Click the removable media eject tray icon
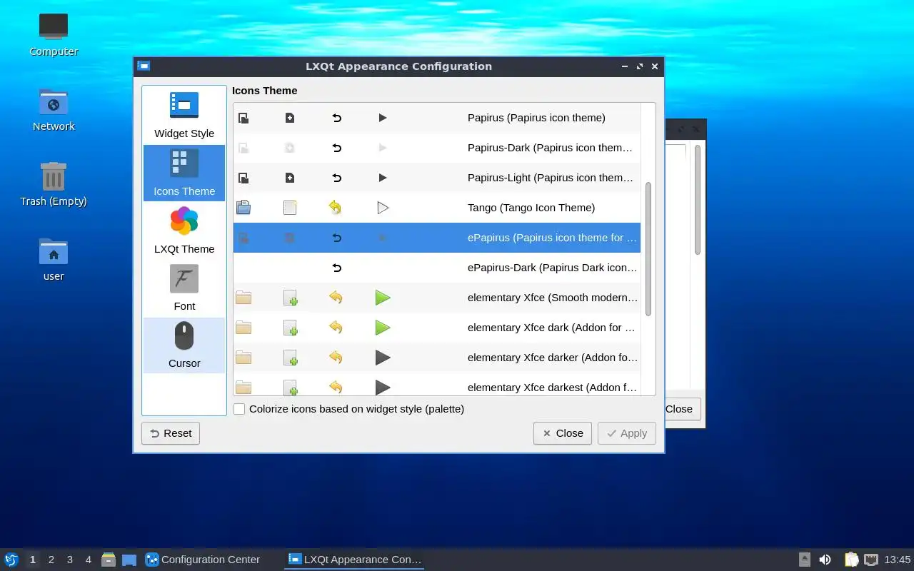The height and width of the screenshot is (571, 914). click(805, 560)
